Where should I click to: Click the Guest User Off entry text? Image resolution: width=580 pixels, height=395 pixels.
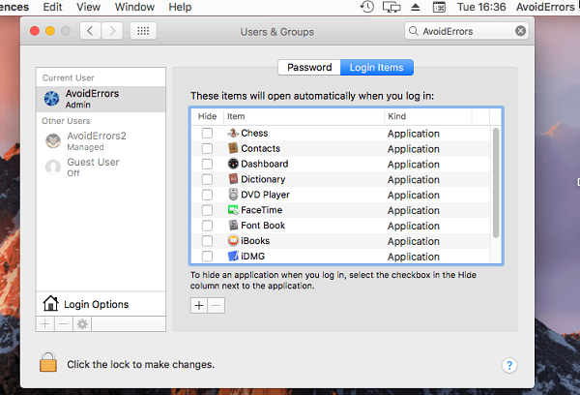click(x=93, y=167)
